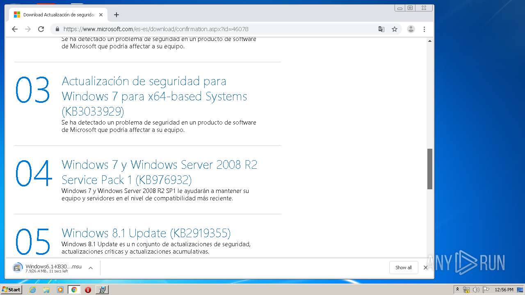Open the Windows Start menu
Viewport: 525px width, 295px height.
tap(11, 290)
